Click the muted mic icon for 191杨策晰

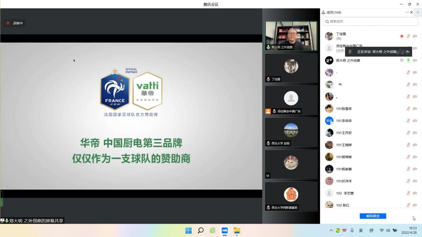coord(408,157)
